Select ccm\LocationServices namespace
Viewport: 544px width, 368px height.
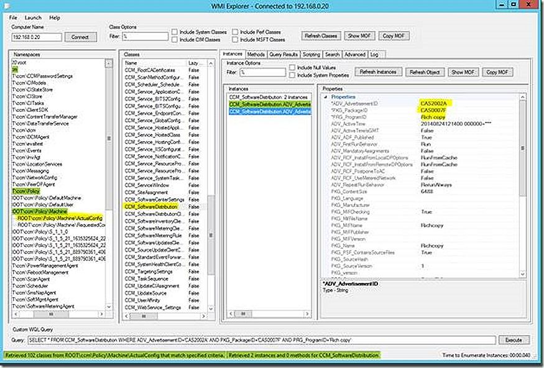tap(37, 164)
